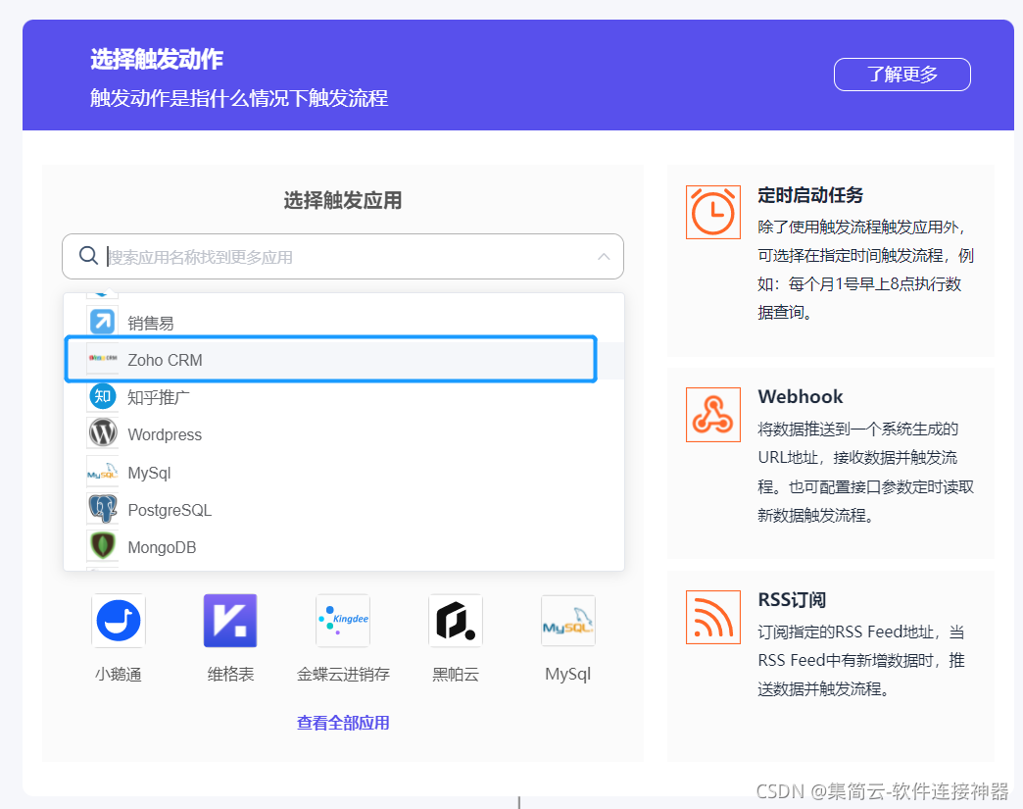Click the 金蝶云进销存 label
Image resolution: width=1023 pixels, height=809 pixels.
pyautogui.click(x=343, y=674)
